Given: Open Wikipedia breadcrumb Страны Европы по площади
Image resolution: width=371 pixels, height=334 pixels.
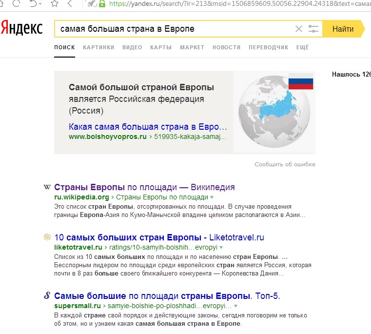Looking at the screenshot, I should [x=162, y=197].
